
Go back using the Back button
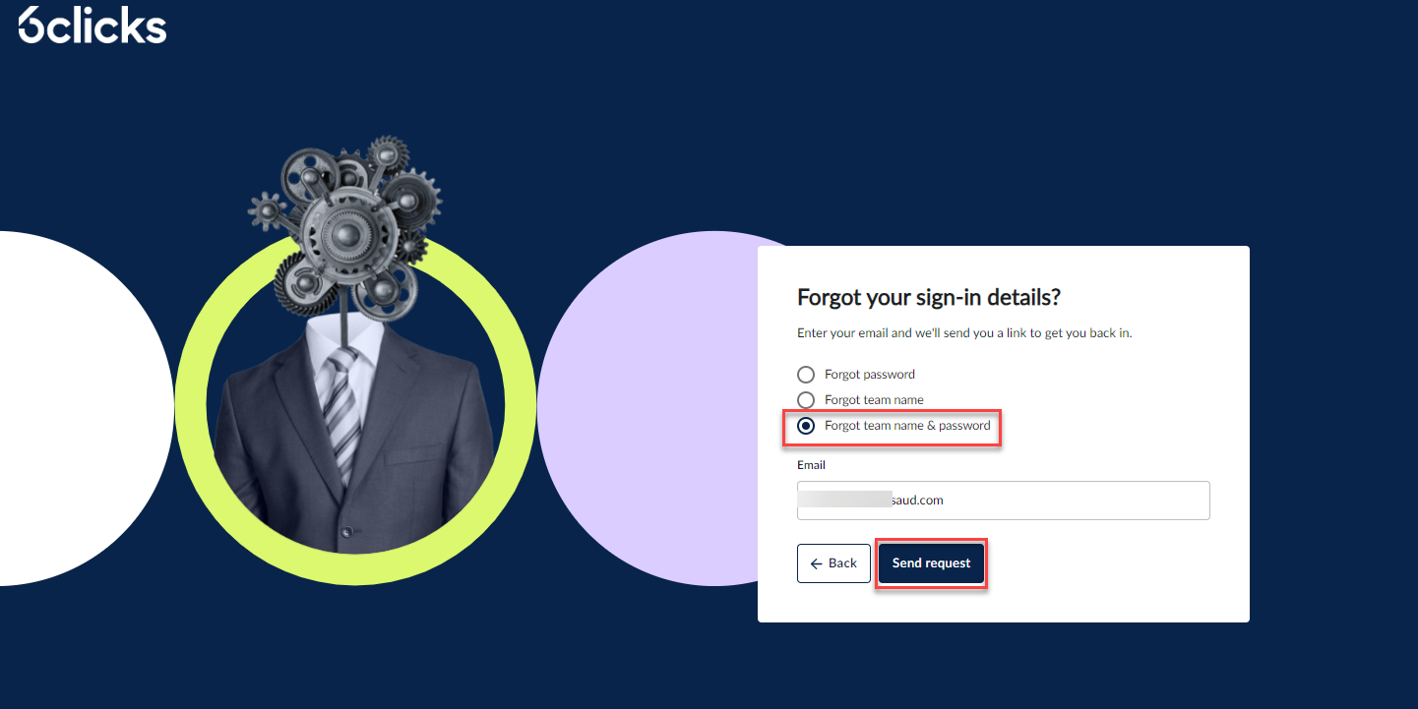tap(833, 563)
